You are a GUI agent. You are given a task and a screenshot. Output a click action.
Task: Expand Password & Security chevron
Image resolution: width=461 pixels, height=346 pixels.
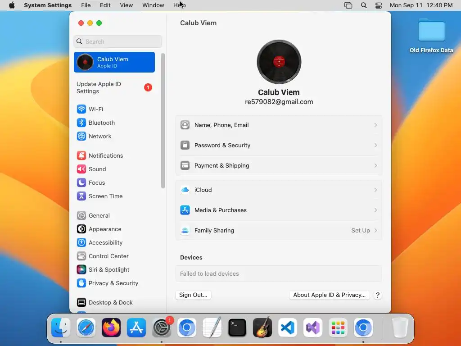click(375, 146)
